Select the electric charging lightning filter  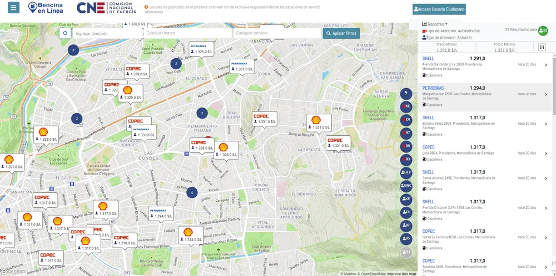[406, 93]
